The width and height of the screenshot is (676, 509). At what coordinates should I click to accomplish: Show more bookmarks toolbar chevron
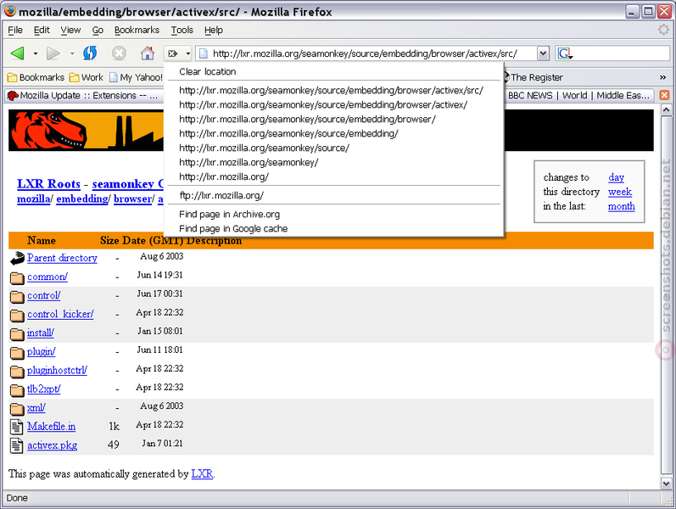(662, 78)
